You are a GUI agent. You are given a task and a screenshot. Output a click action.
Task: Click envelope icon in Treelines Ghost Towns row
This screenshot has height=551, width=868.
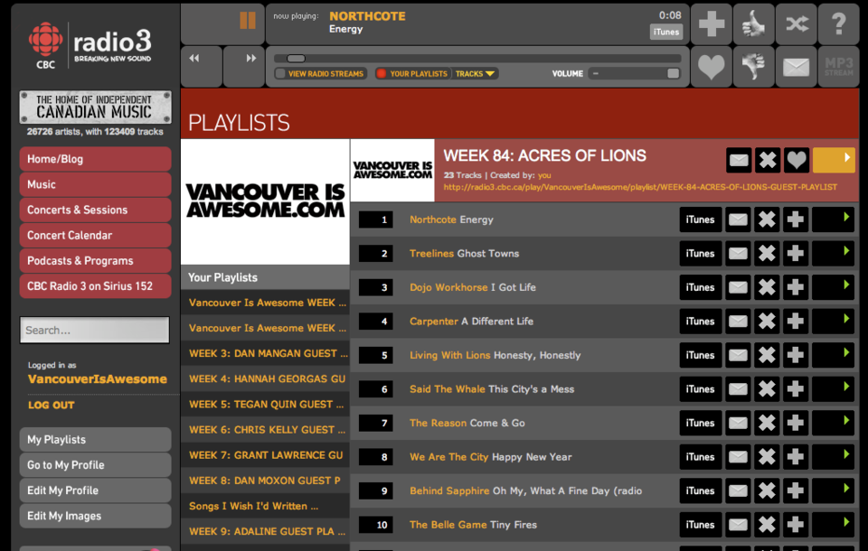[x=738, y=254]
